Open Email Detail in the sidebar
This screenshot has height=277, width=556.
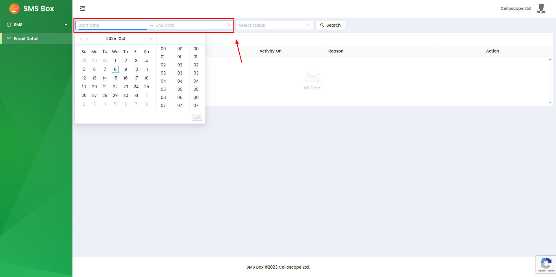point(26,39)
